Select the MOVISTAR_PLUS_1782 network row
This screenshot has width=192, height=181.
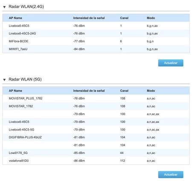point(96,98)
